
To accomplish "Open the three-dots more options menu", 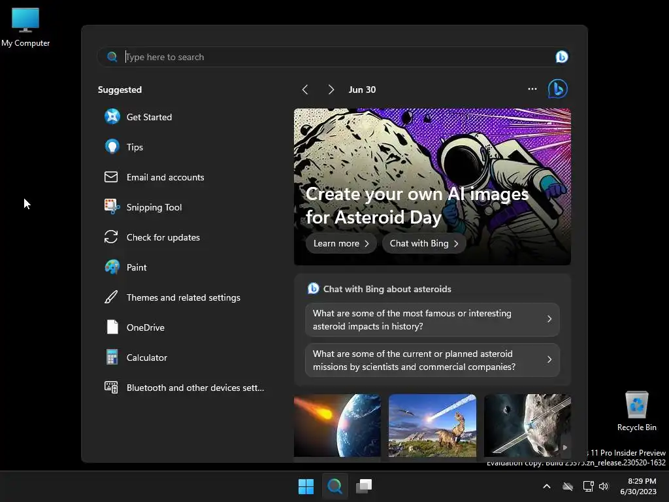I will tap(532, 89).
